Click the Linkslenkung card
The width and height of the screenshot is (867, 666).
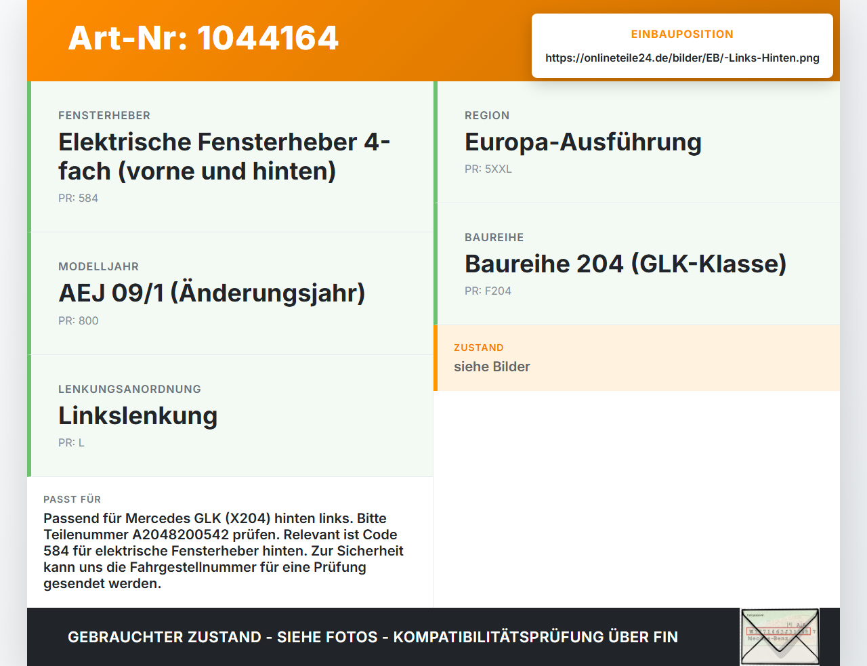[230, 416]
